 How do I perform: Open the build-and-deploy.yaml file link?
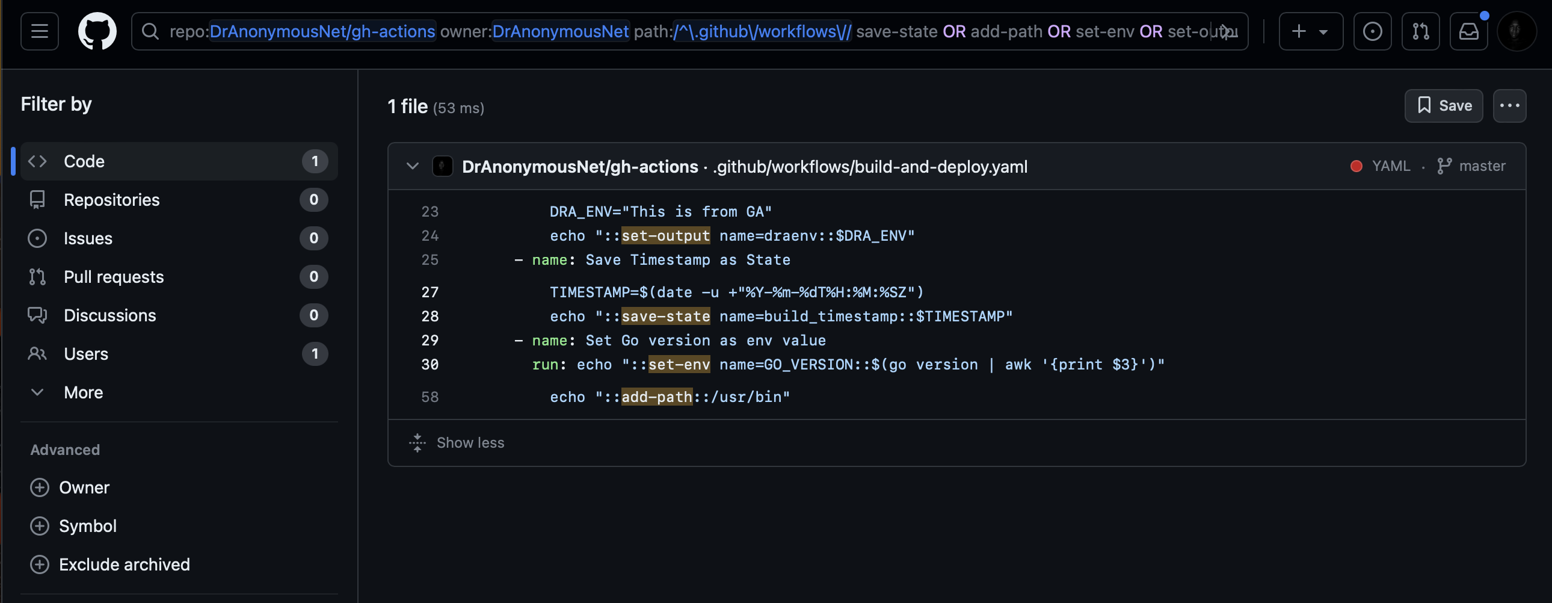click(x=869, y=167)
